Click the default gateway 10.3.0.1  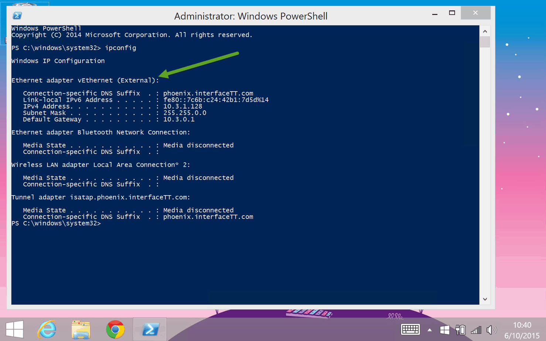pyautogui.click(x=179, y=120)
